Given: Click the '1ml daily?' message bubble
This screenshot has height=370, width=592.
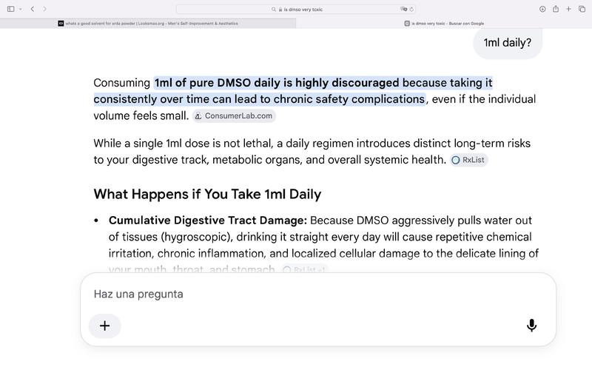Looking at the screenshot, I should click(508, 43).
